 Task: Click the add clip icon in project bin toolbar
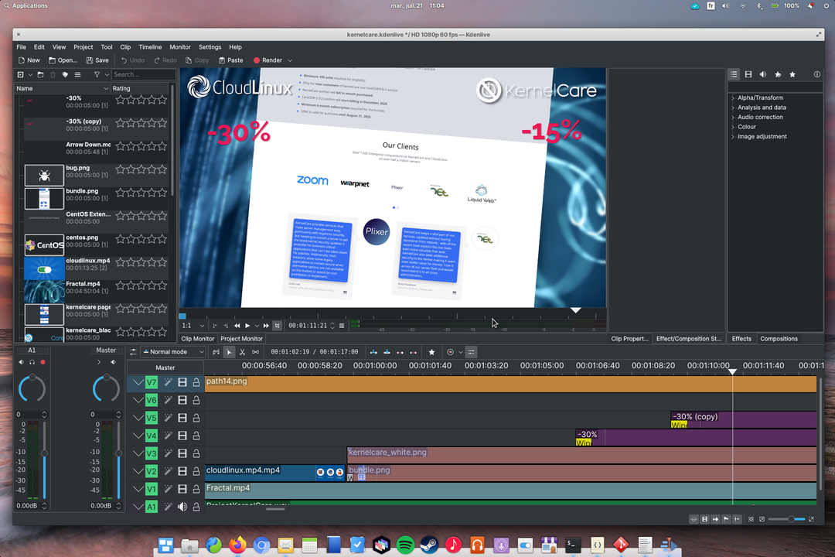click(20, 74)
